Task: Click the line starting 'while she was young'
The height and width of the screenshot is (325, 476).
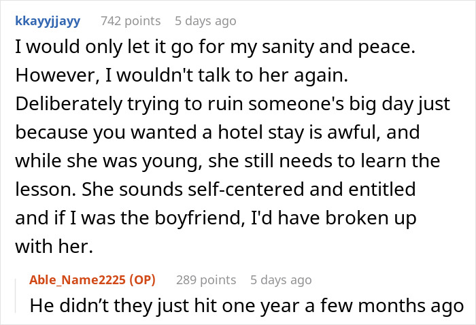Action: (227, 161)
